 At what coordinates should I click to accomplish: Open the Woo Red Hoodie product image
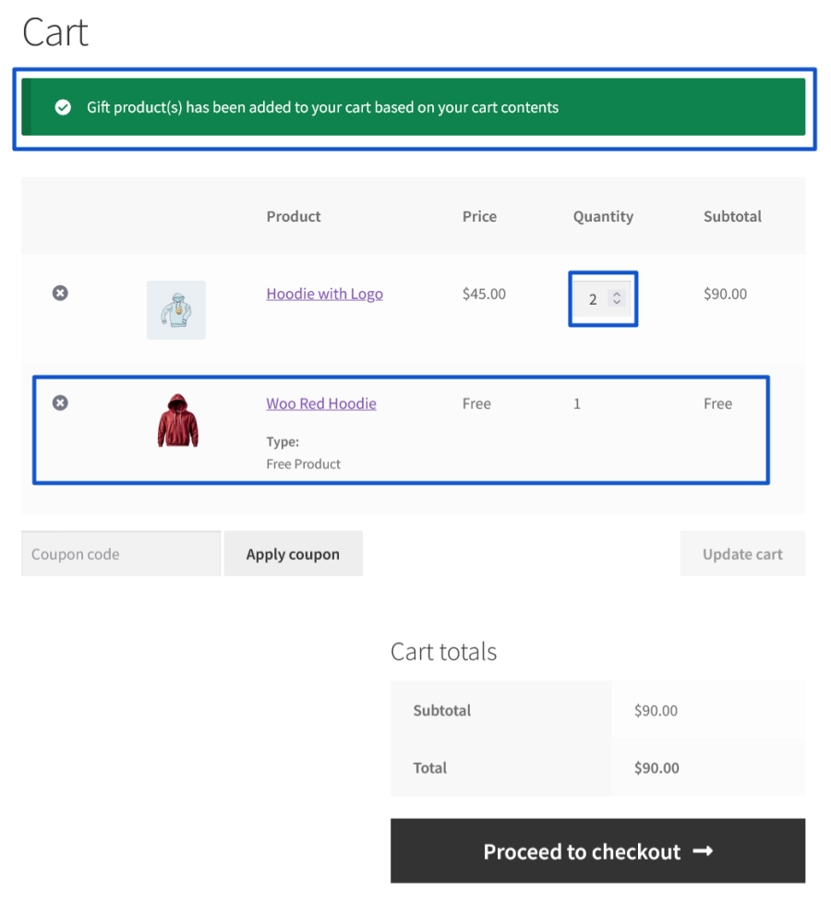coord(177,420)
